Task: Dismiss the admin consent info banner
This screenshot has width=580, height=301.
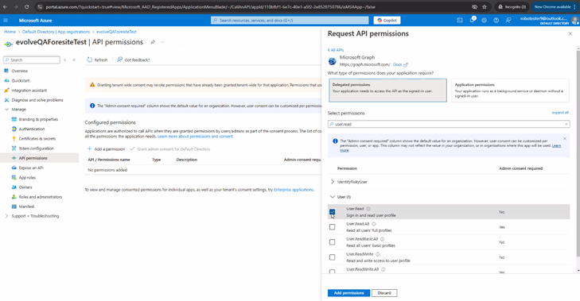Action: click(x=565, y=139)
